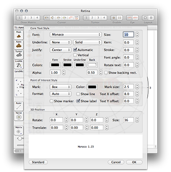Switch to the LEFT eye
This screenshot has height=172, width=171.
pyautogui.click(x=129, y=18)
